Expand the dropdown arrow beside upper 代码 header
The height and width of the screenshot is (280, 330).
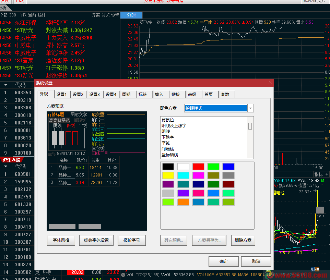6,85
